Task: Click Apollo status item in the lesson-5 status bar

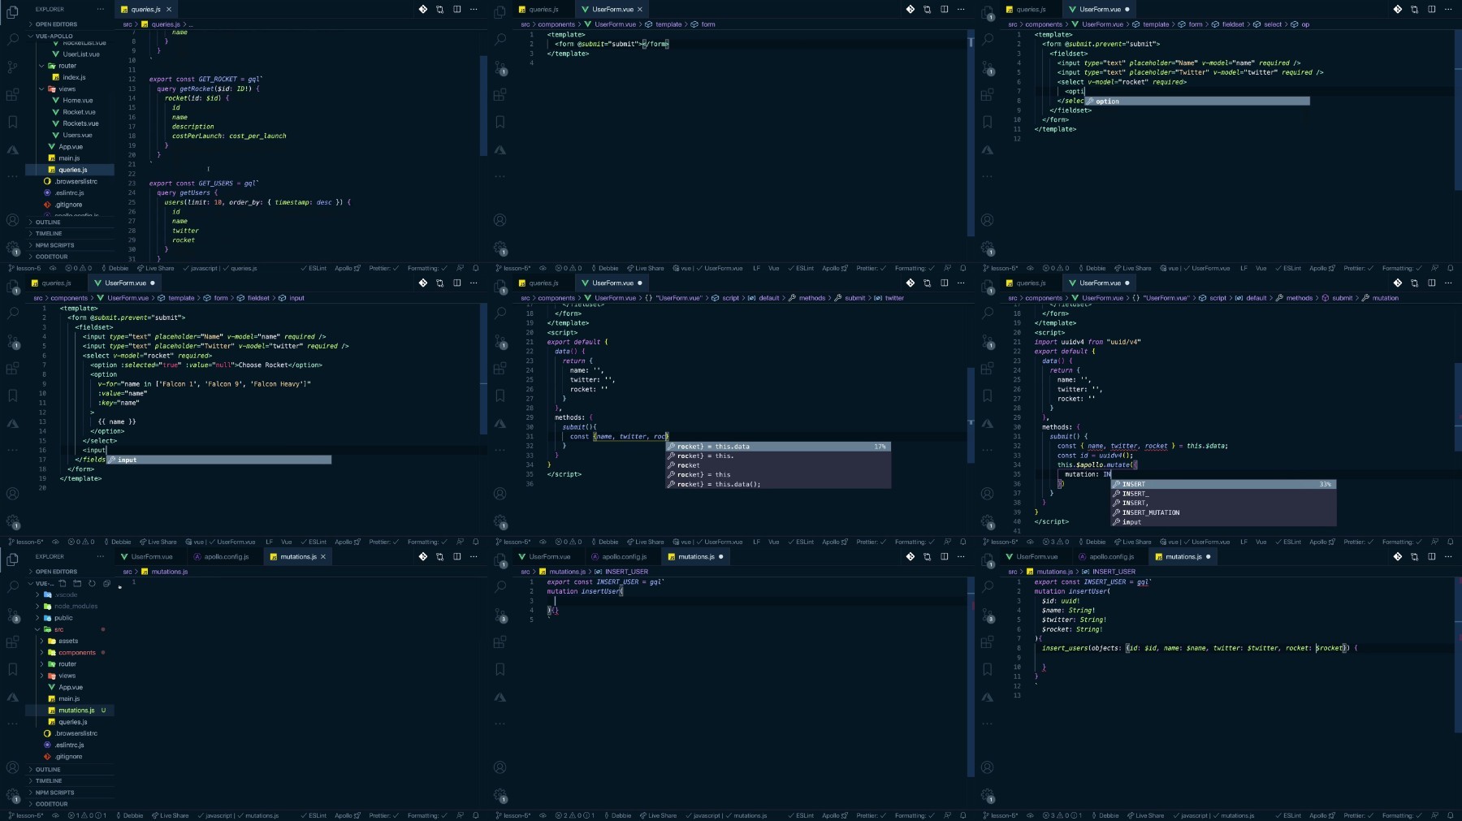Action: point(348,268)
